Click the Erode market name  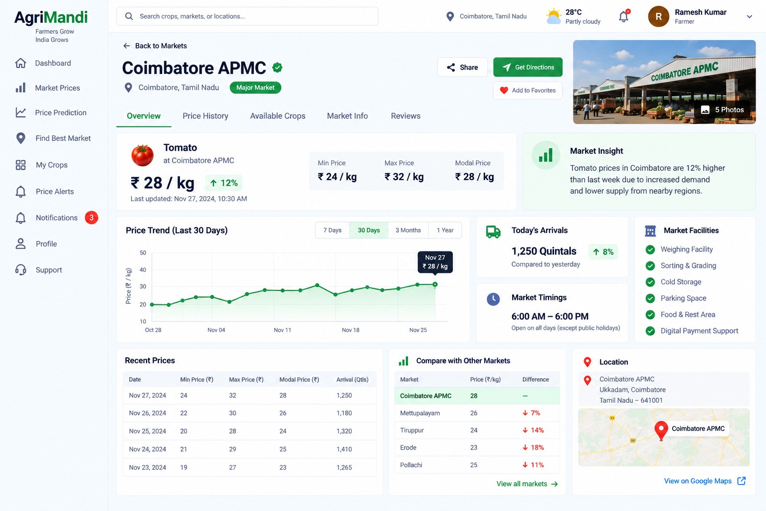point(408,448)
